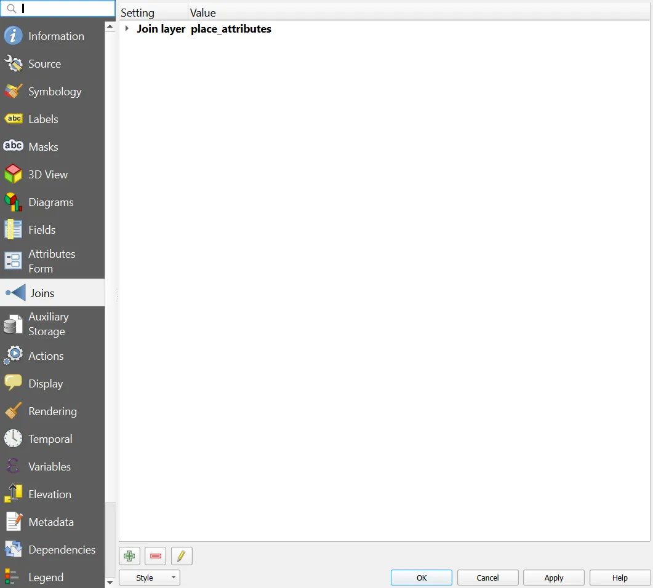Click the Setting column header

pos(153,13)
